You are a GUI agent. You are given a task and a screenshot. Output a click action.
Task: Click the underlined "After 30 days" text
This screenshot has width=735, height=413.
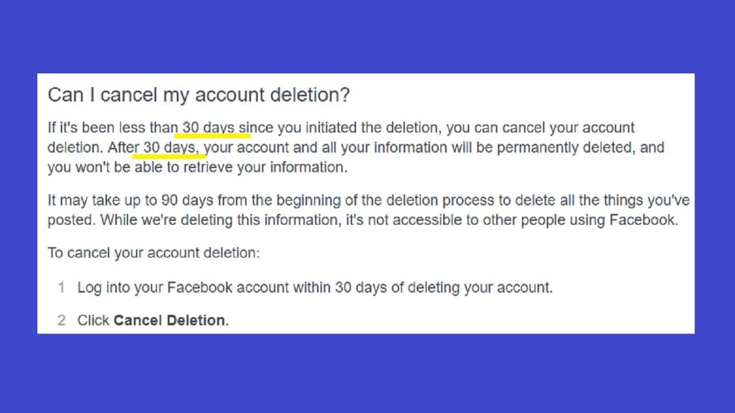[x=155, y=147]
